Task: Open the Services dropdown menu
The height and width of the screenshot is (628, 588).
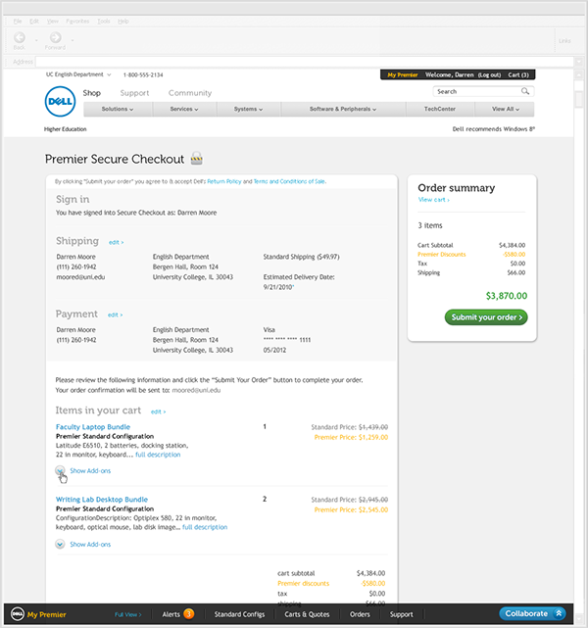Action: 184,109
